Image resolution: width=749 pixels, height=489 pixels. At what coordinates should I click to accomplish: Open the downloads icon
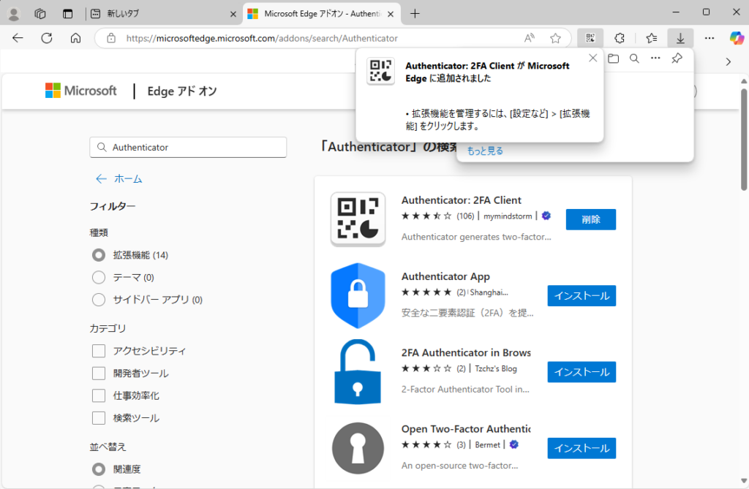pos(680,38)
